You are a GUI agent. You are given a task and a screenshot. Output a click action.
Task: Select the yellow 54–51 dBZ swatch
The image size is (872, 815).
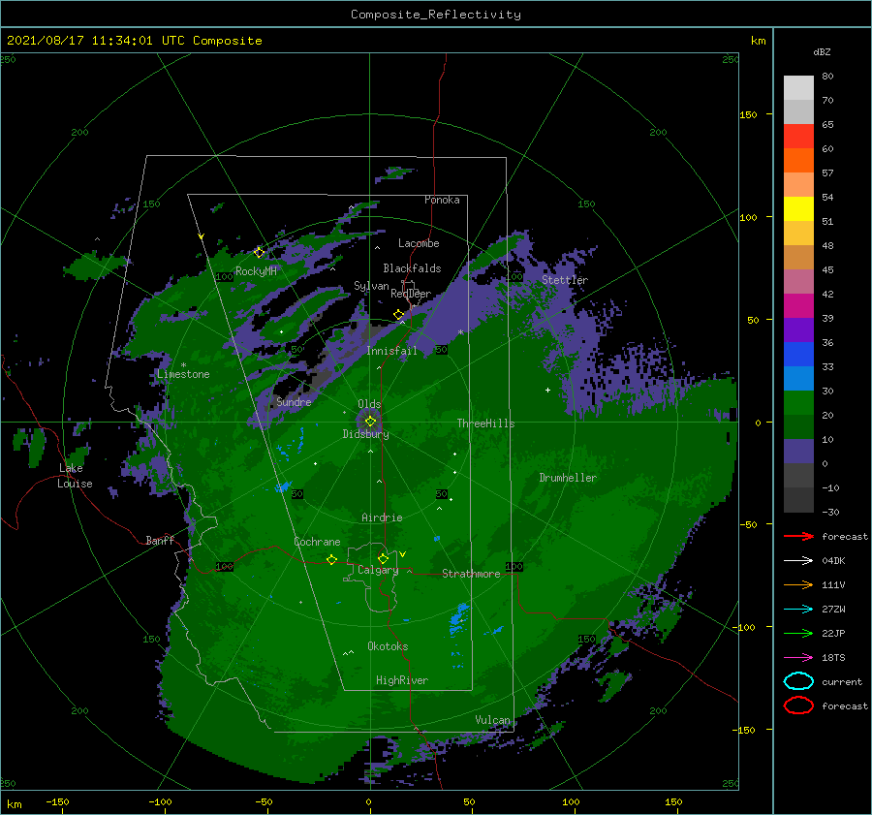click(x=798, y=208)
